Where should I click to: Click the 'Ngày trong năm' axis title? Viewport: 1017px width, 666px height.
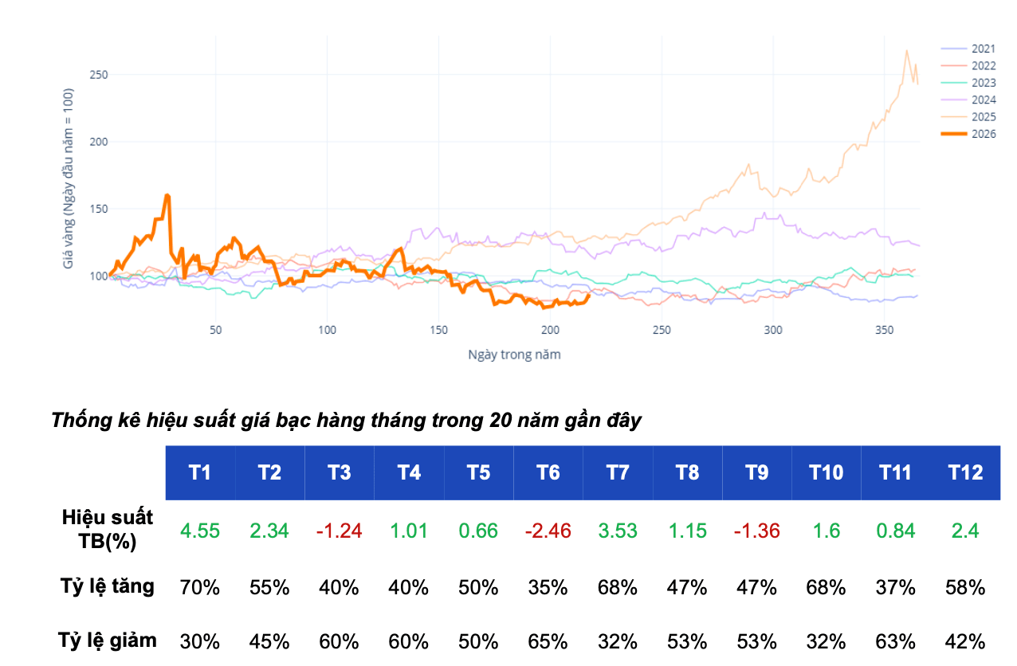point(514,355)
